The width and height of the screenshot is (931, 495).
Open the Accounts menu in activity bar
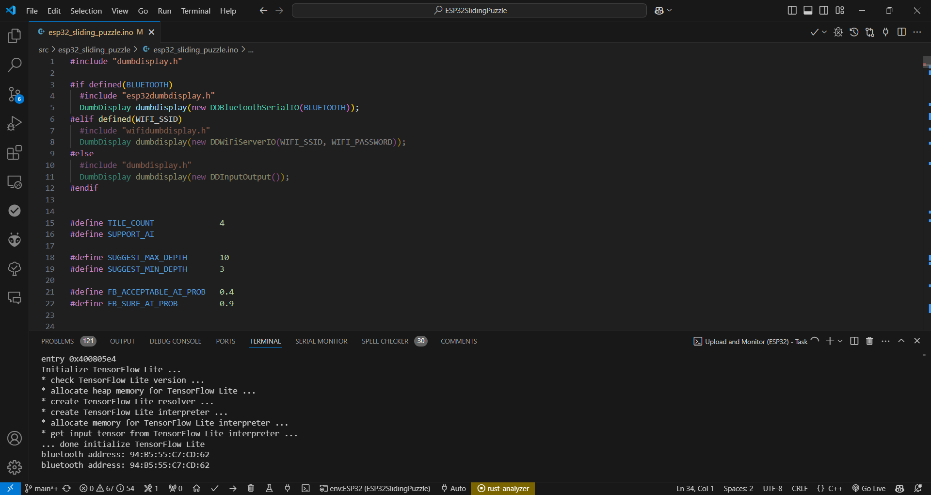15,438
